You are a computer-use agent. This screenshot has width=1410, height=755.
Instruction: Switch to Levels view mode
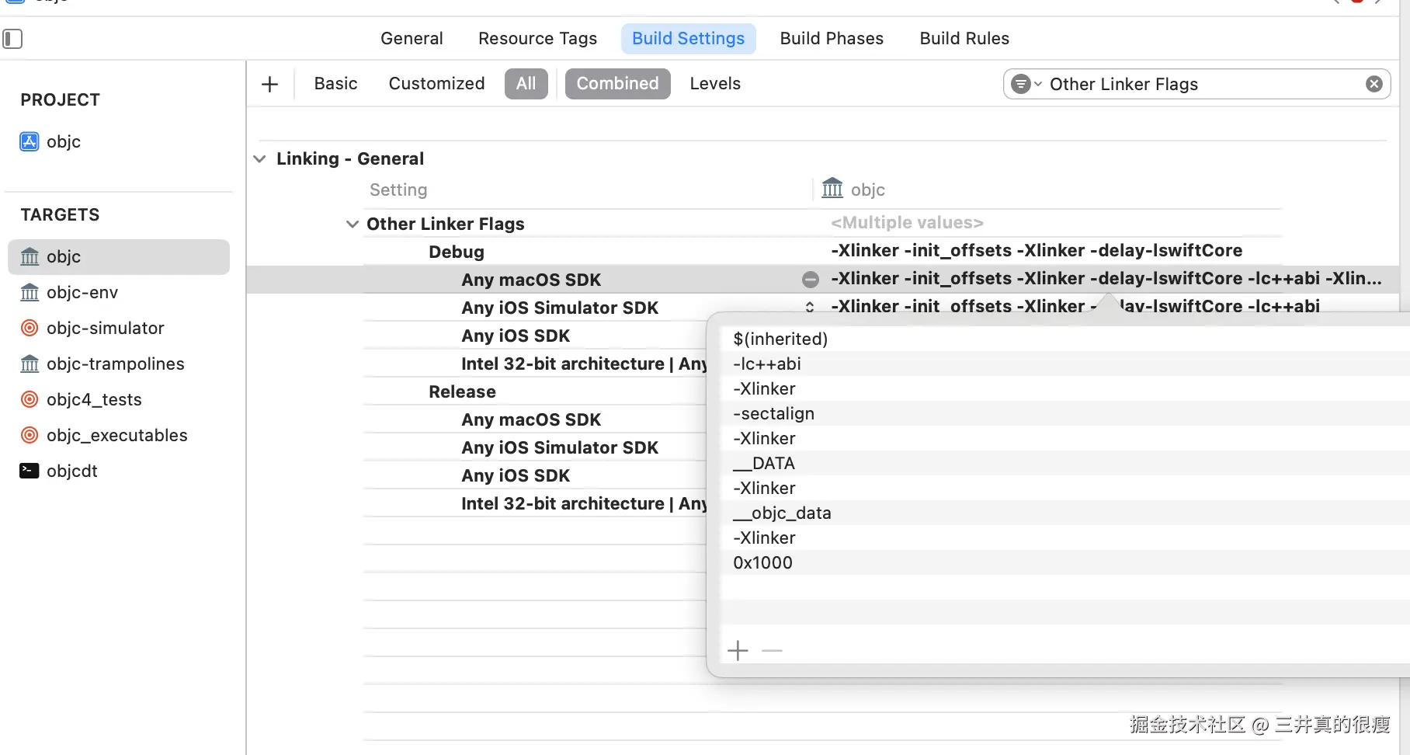click(715, 84)
